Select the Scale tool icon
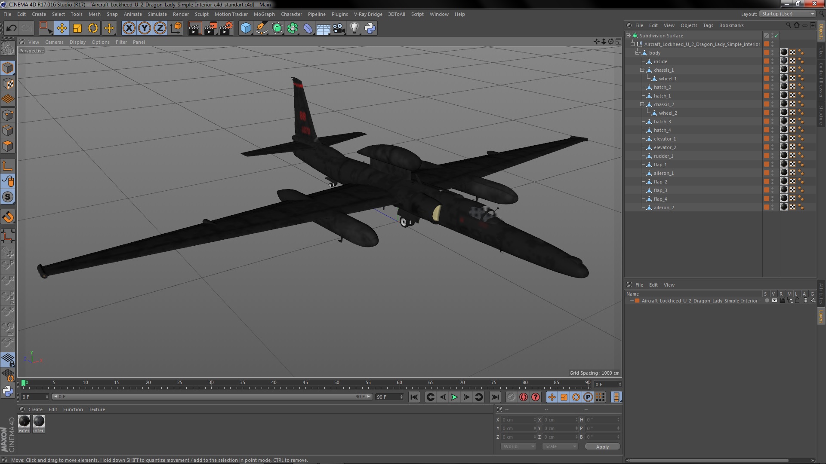This screenshot has width=826, height=464. (77, 28)
